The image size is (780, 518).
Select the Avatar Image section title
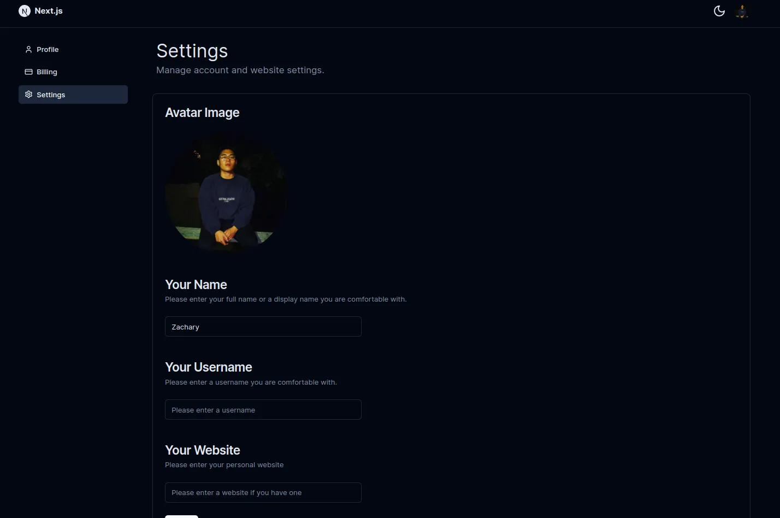[x=202, y=113]
